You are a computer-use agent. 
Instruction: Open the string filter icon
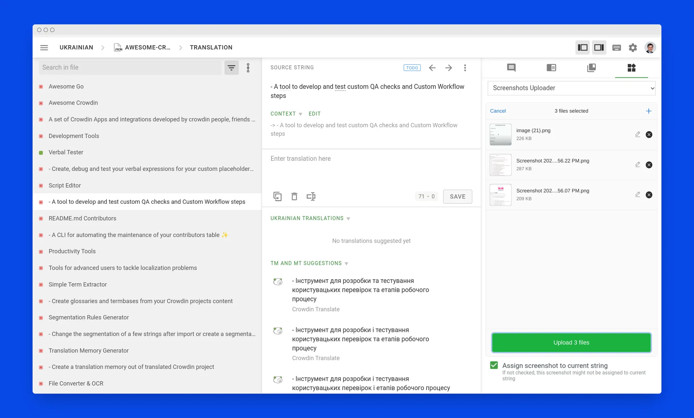pyautogui.click(x=231, y=68)
